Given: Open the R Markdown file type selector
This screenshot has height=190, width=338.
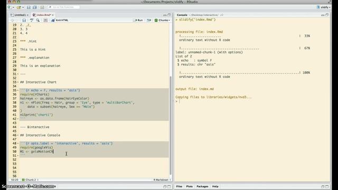Looking at the screenshot, I should pyautogui.click(x=162, y=179).
